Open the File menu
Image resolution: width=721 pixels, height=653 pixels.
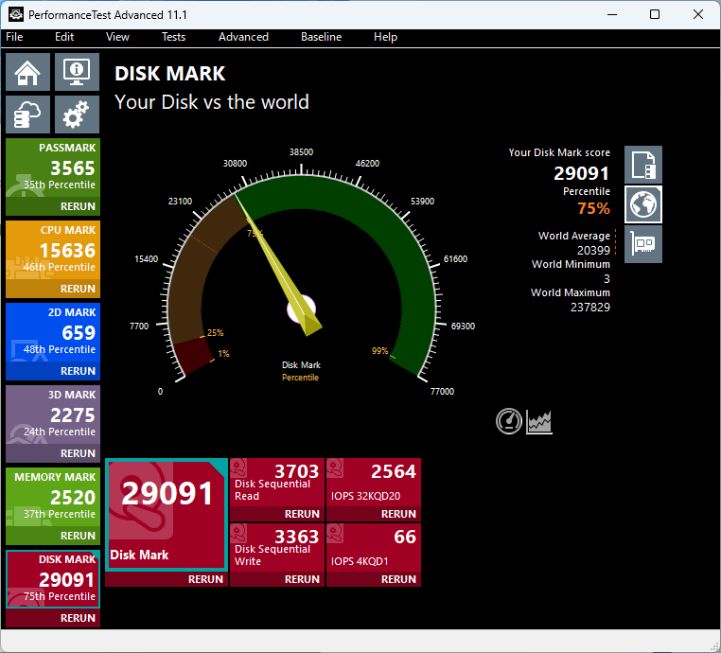click(14, 37)
